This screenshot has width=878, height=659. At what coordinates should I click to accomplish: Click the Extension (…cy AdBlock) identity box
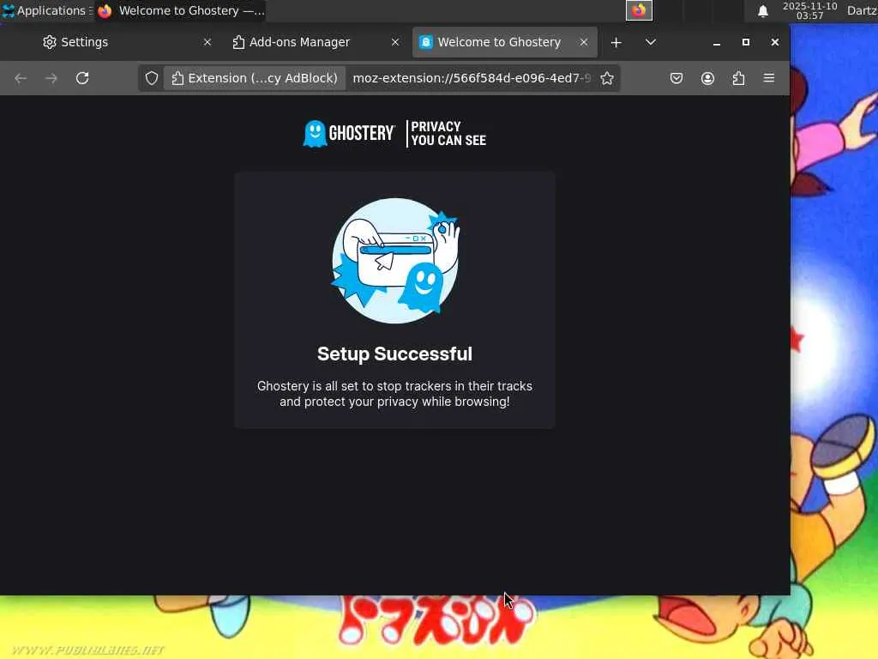click(255, 78)
